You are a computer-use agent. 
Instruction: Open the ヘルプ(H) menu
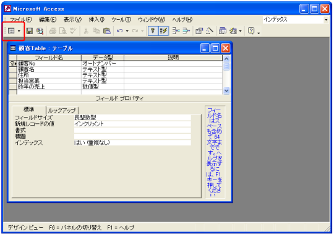tap(182, 20)
